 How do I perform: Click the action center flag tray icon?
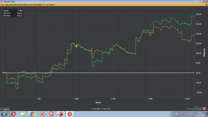click(185, 114)
